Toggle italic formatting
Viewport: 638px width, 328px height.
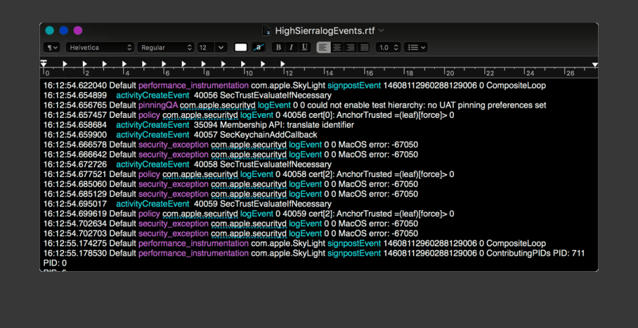(x=291, y=47)
